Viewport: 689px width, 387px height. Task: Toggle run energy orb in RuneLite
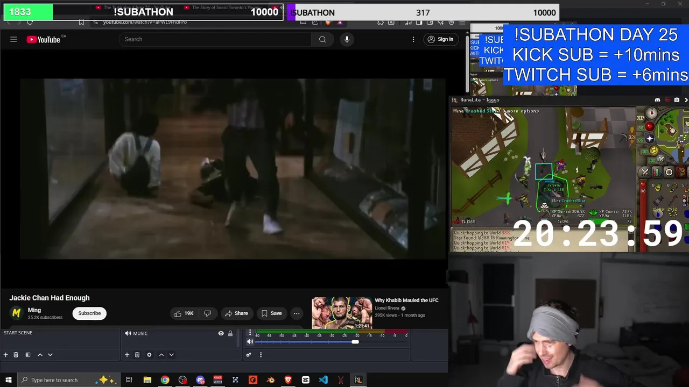(x=653, y=151)
